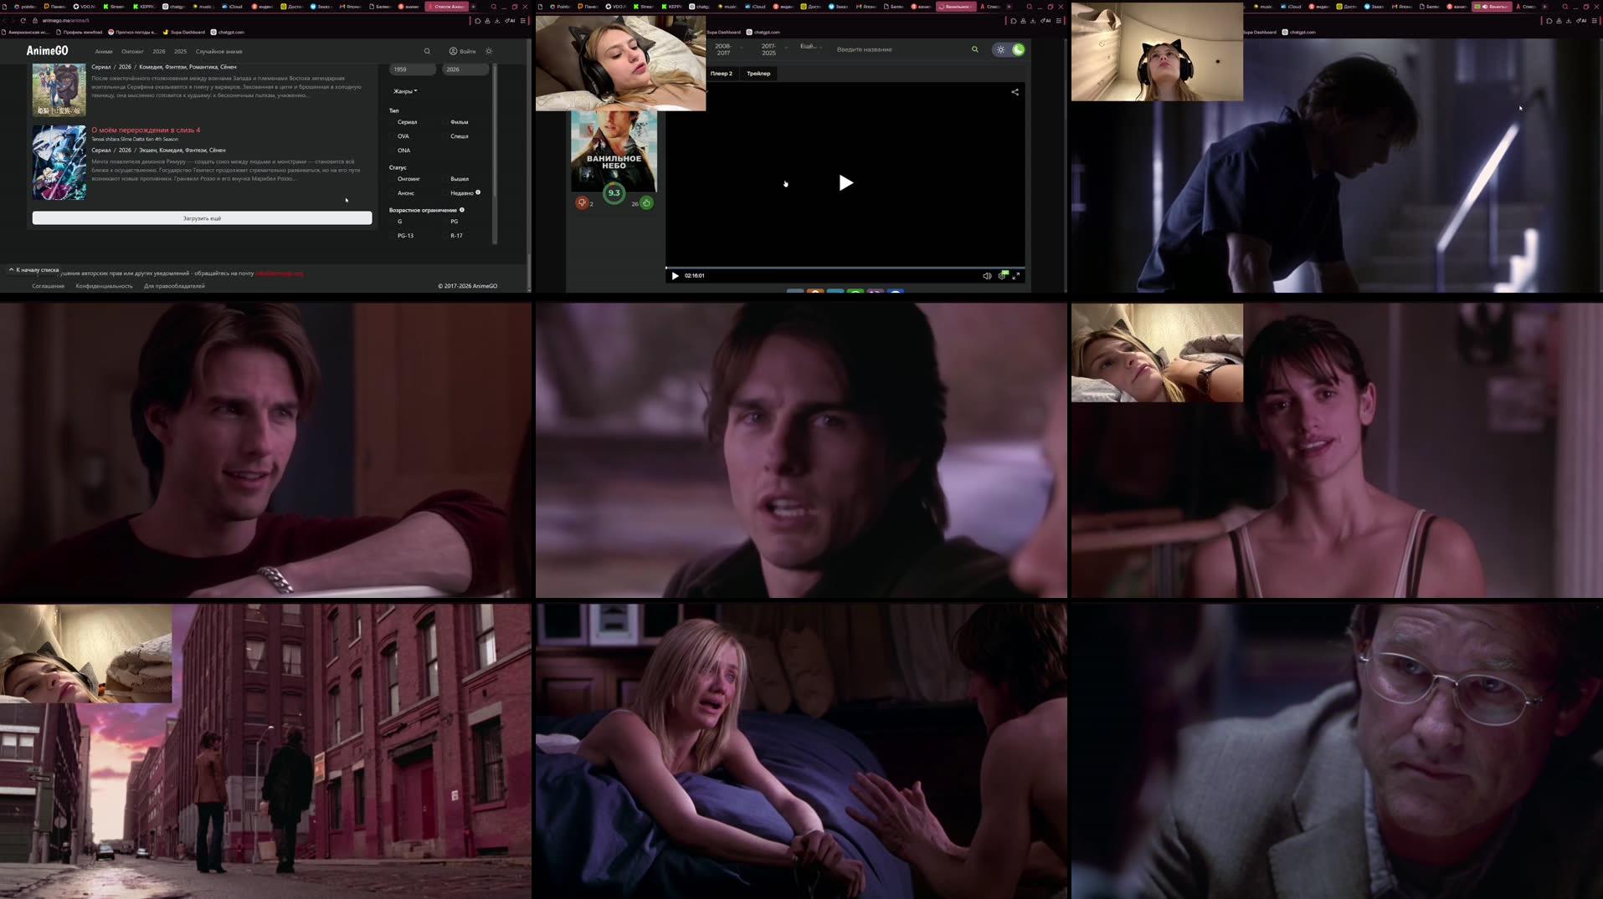The image size is (1603, 899).
Task: Check the Анонс status checkbox
Action: click(393, 193)
